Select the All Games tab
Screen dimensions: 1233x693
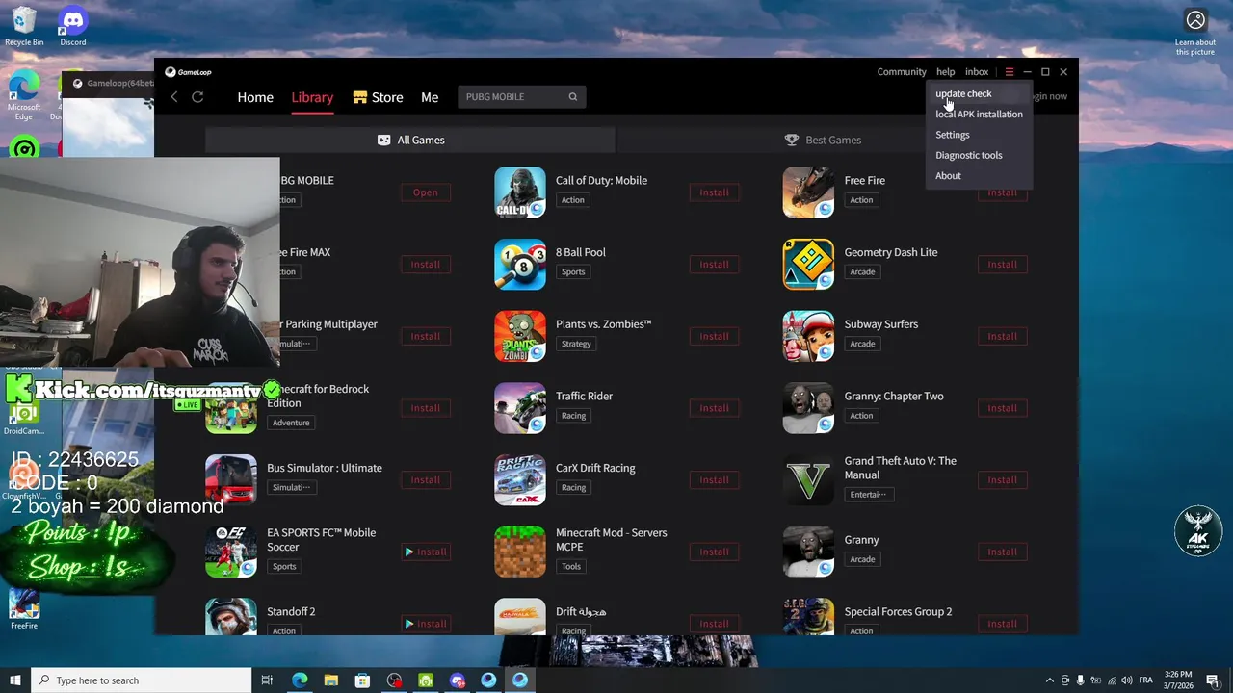410,140
